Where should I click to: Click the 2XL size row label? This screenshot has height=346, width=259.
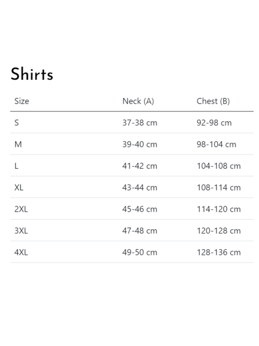[x=21, y=209]
